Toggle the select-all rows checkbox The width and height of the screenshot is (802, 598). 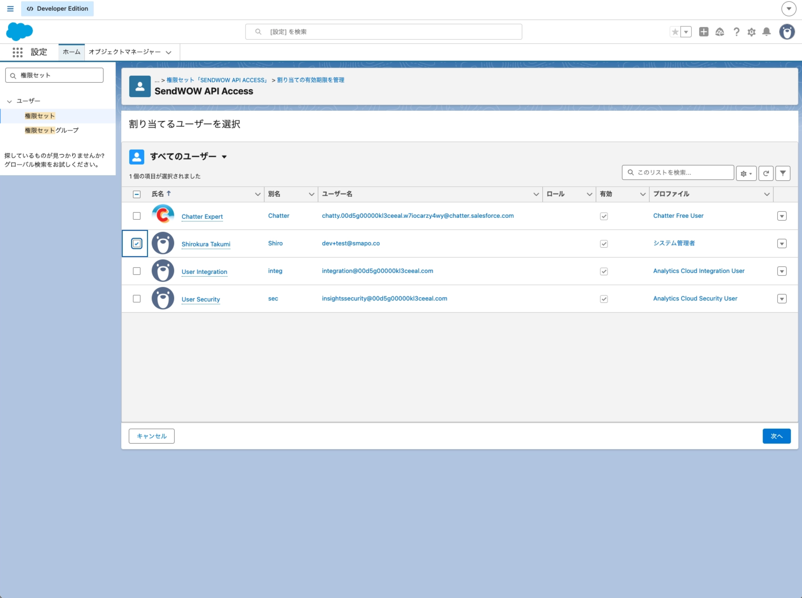[137, 194]
